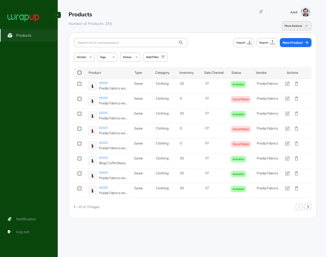Check the first product row checkbox
Image resolution: width=326 pixels, height=257 pixels.
coord(80,84)
